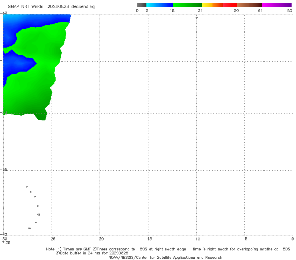Image resolution: width=296 pixels, height=260 pixels.
Task: Click the yellow-orange segment of the color bar
Action: click(x=212, y=5)
